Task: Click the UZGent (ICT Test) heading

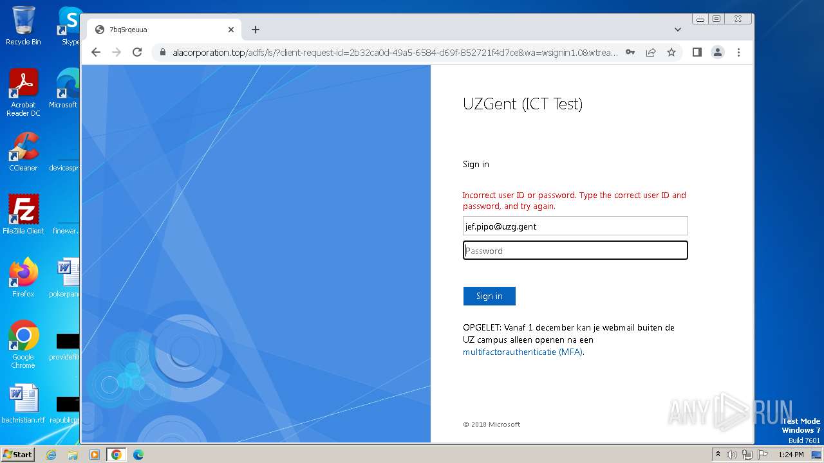Action: coord(523,104)
